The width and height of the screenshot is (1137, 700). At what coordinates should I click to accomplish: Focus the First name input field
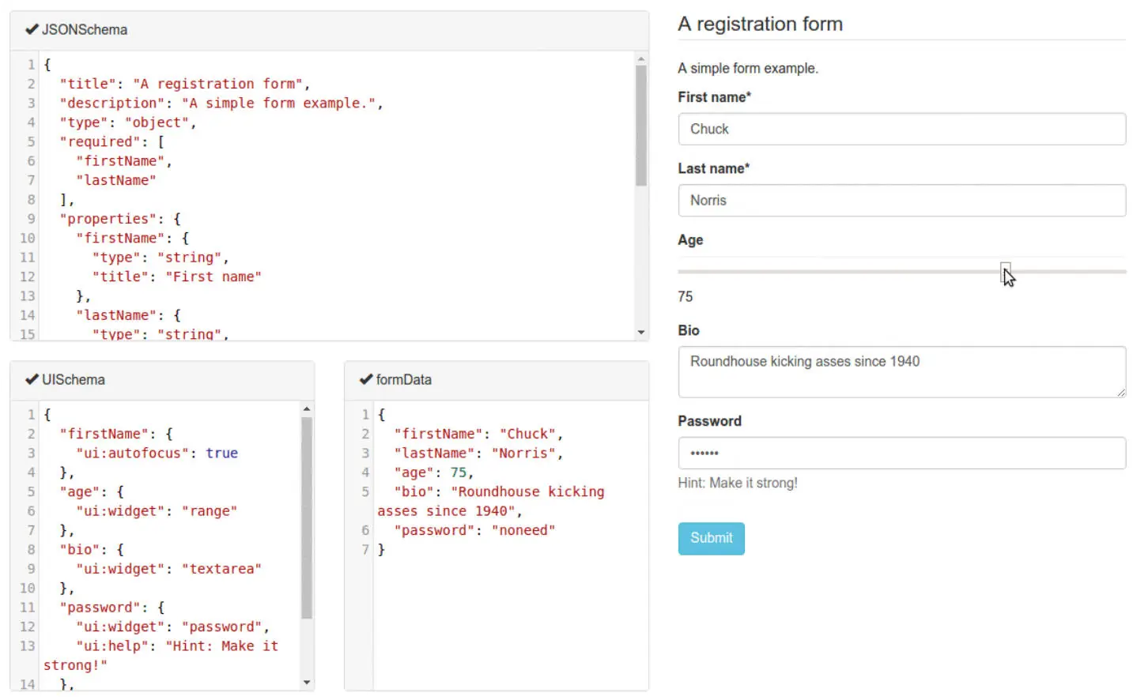[901, 129]
